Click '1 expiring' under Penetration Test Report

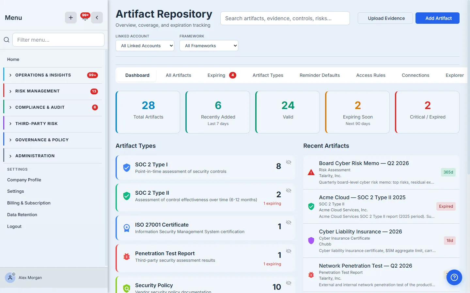(272, 264)
